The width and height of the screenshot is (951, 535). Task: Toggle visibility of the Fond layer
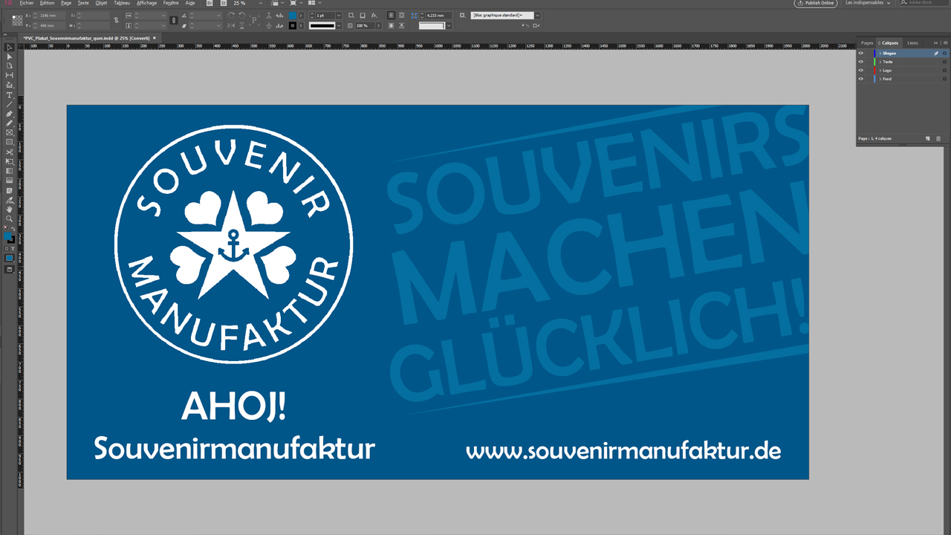861,79
